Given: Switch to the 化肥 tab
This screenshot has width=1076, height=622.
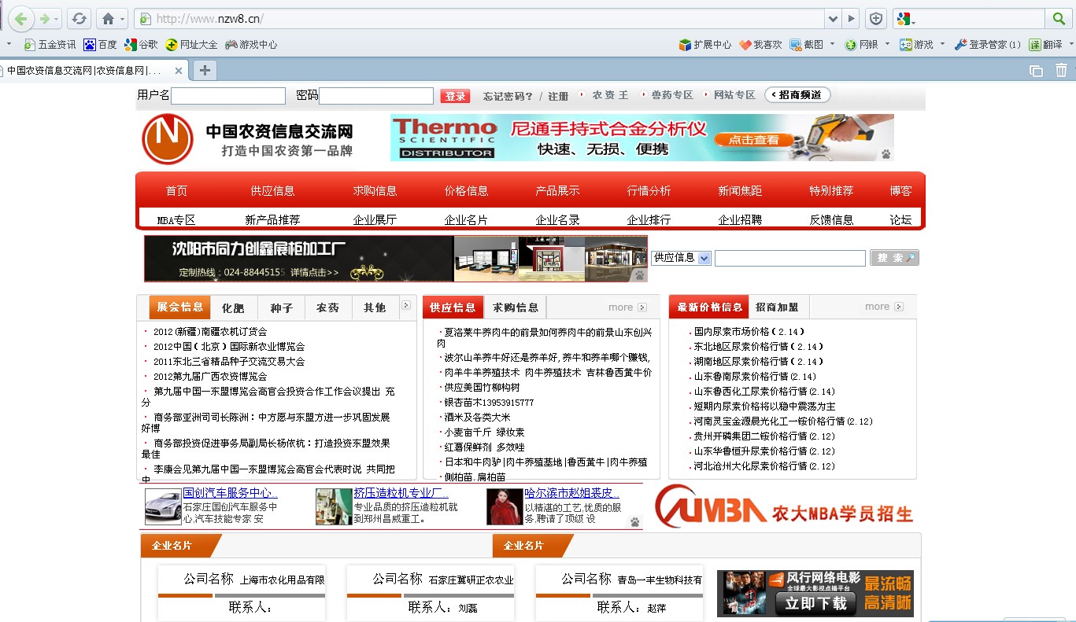Looking at the screenshot, I should [232, 307].
